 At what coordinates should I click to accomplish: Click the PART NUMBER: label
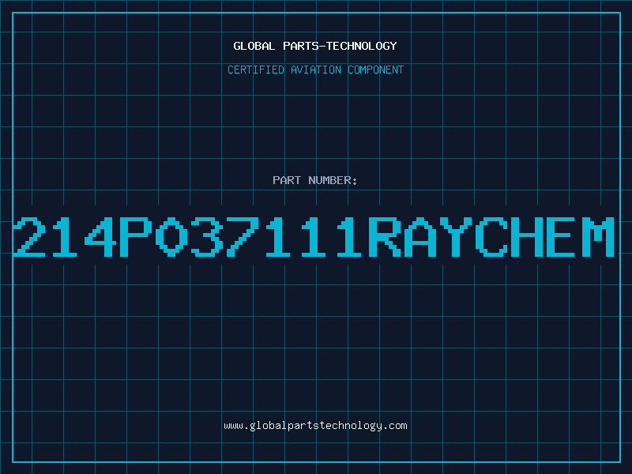[315, 180]
